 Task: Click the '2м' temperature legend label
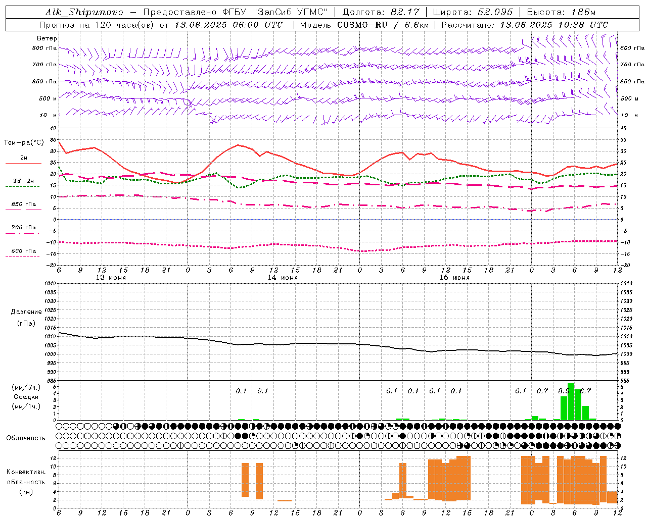tap(24, 158)
